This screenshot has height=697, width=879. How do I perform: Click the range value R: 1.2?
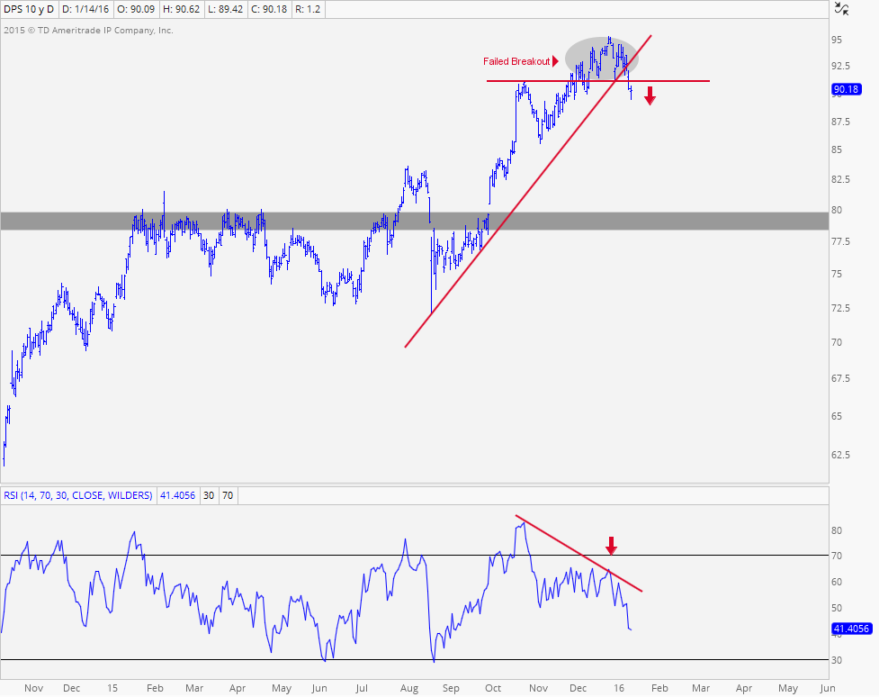pos(308,9)
